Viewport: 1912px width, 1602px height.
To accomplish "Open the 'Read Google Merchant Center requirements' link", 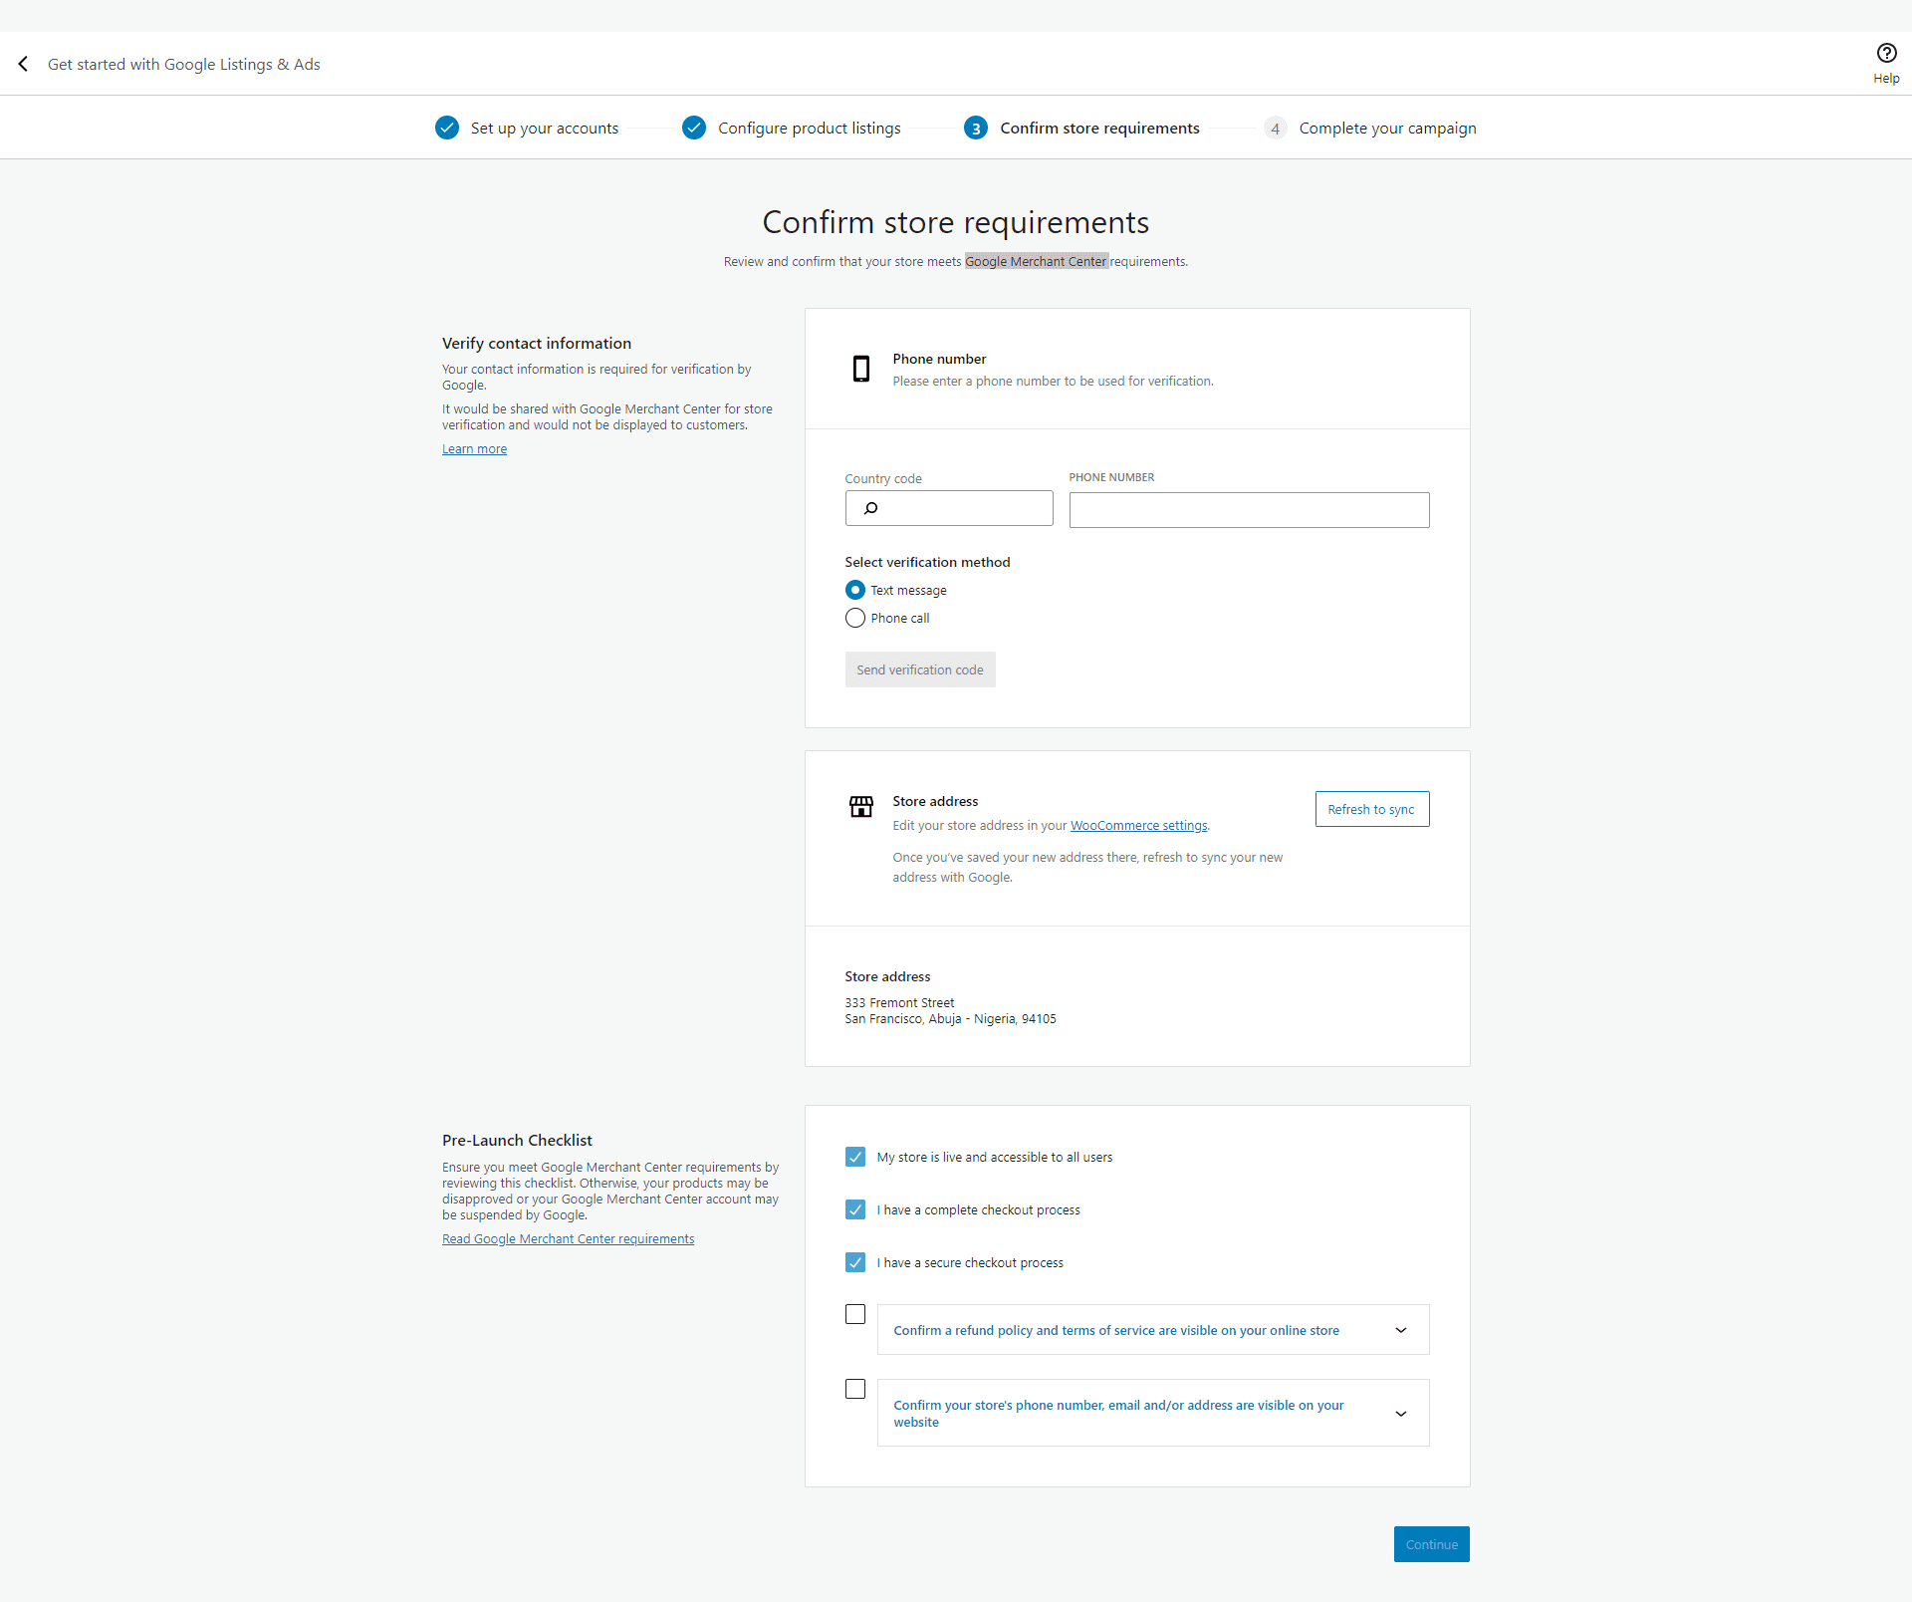I will 568,1238.
